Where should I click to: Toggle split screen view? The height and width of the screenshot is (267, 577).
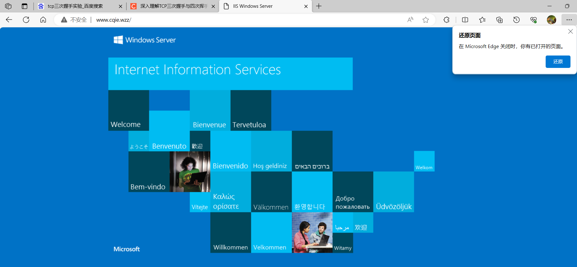point(465,20)
